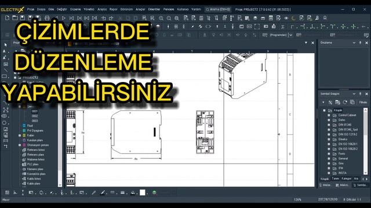Select the insert image tool in the left toolbar
This screenshot has height=208, width=371.
coord(5,129)
